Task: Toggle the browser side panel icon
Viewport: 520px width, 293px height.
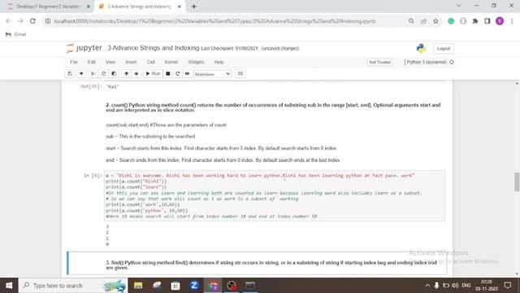Action: [x=487, y=21]
